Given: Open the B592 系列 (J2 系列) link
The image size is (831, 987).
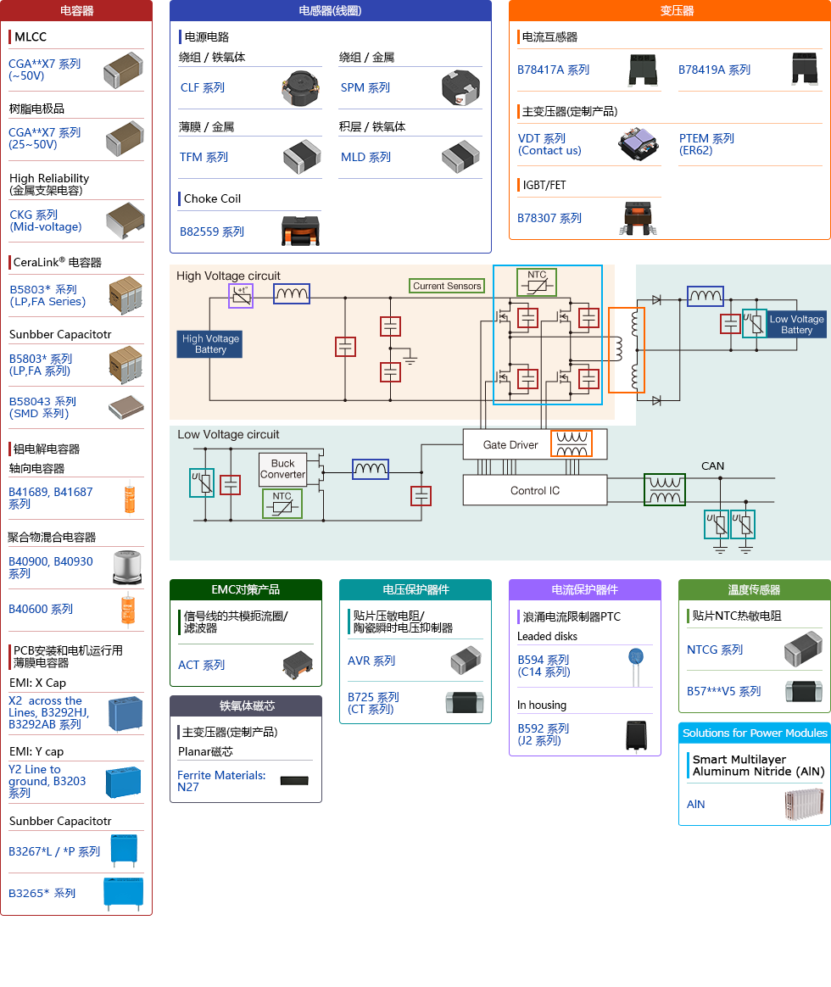Looking at the screenshot, I should [x=544, y=734].
